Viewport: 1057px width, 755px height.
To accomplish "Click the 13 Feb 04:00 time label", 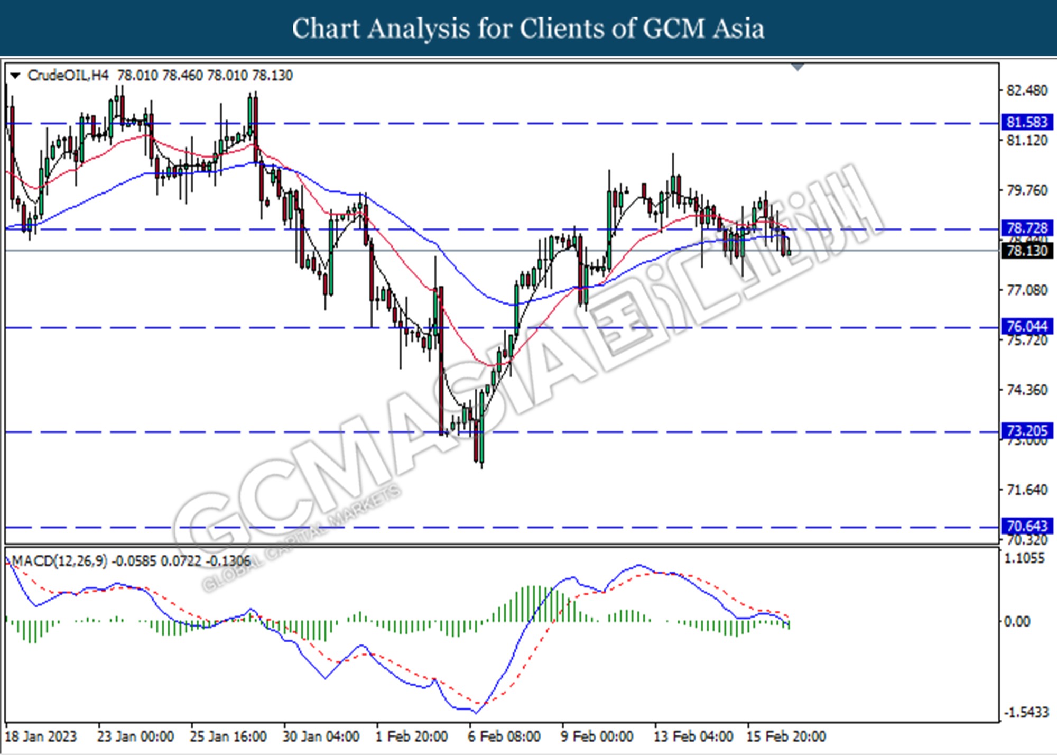I will click(693, 736).
